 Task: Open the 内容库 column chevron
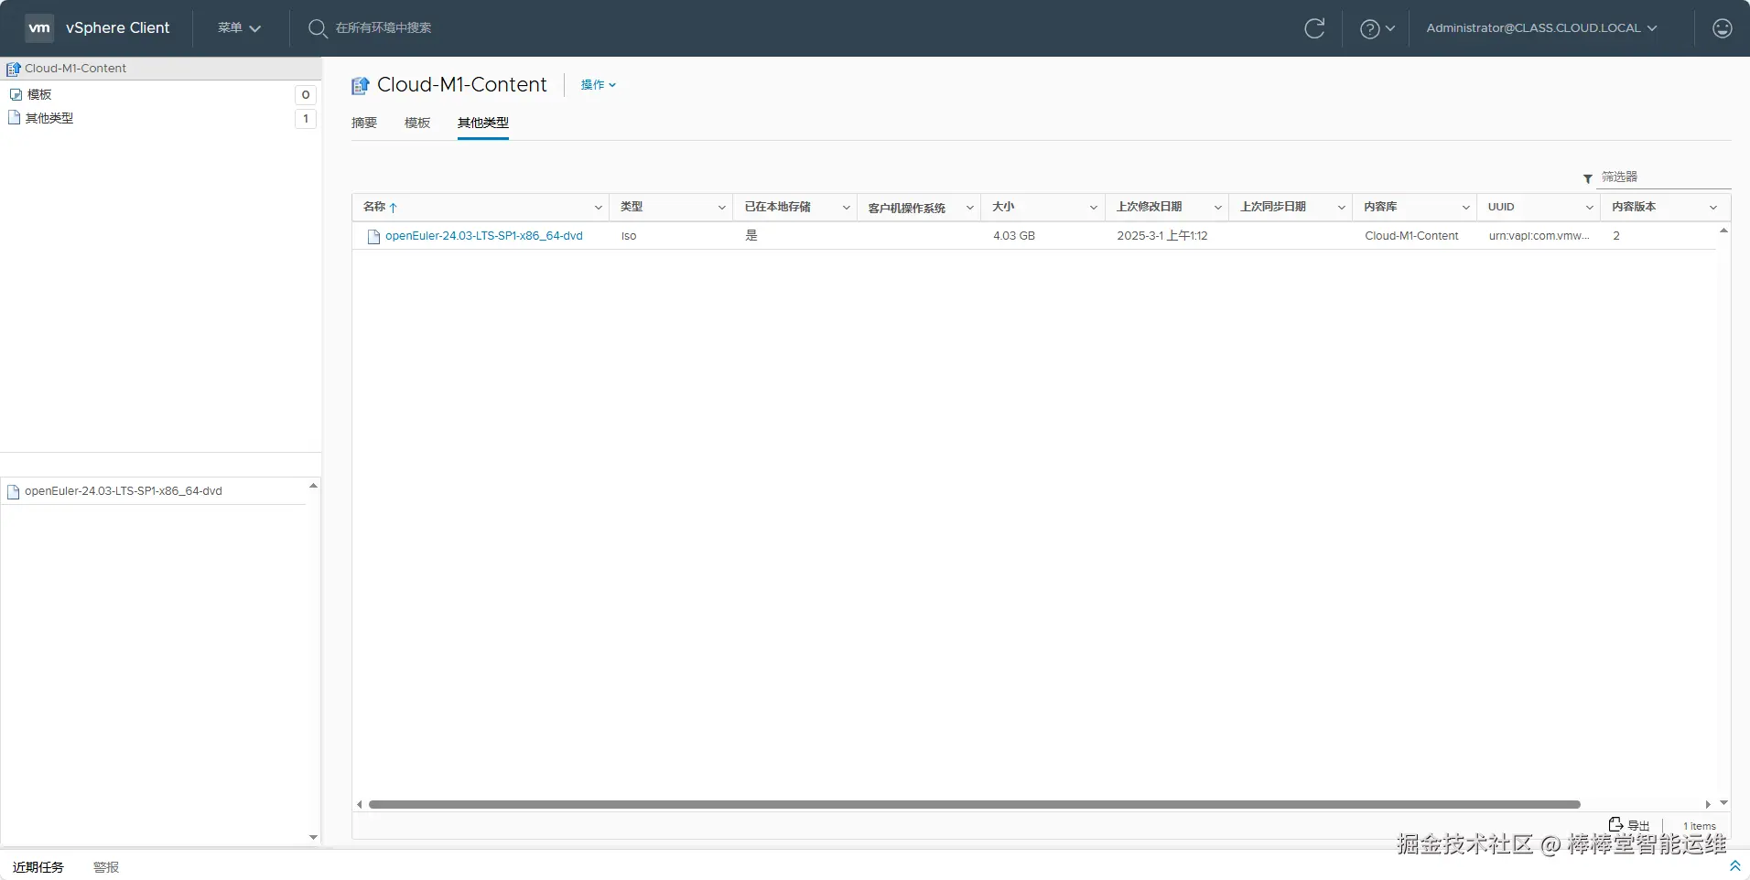pos(1466,208)
